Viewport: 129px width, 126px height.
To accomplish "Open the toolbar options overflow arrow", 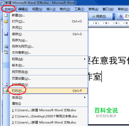I will (x=114, y=16).
